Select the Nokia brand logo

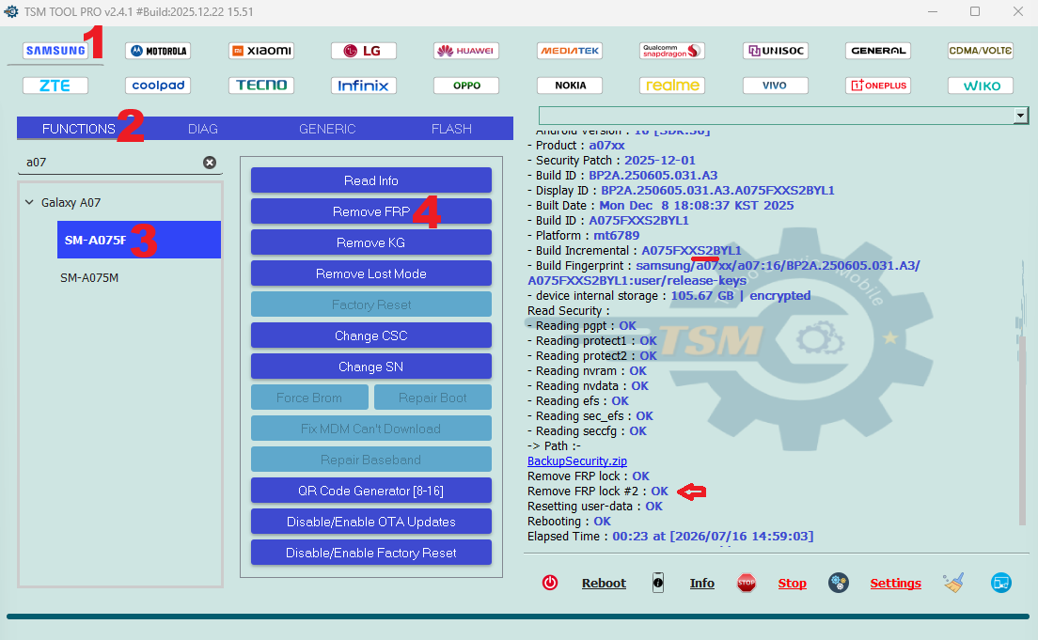click(570, 86)
